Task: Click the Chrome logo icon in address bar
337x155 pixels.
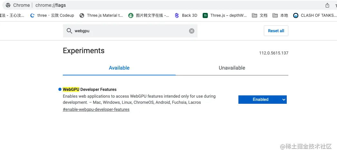Action: pos(8,5)
